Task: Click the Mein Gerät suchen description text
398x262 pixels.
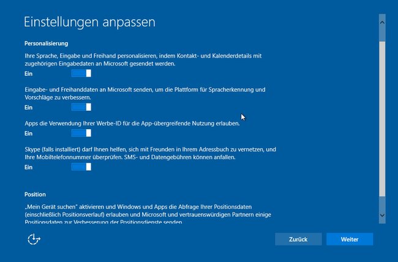Action: pos(148,214)
